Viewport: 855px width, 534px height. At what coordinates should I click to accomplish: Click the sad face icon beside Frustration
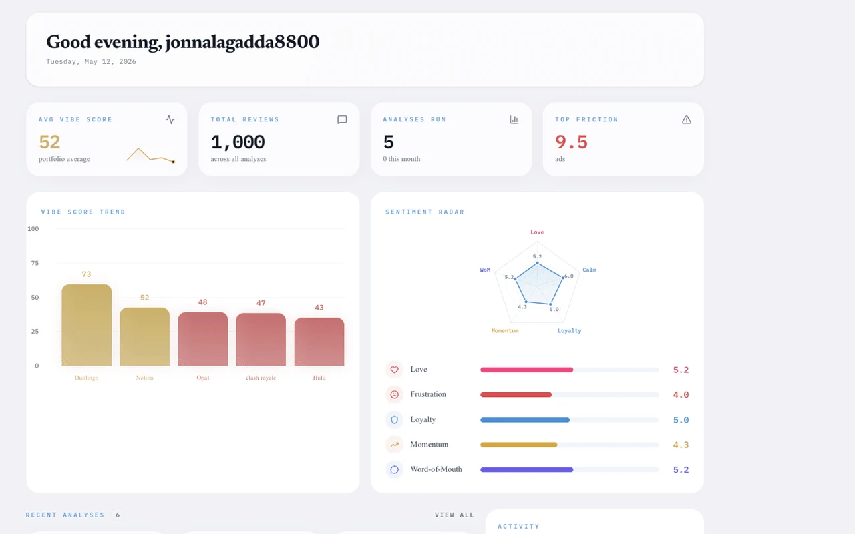pyautogui.click(x=394, y=394)
